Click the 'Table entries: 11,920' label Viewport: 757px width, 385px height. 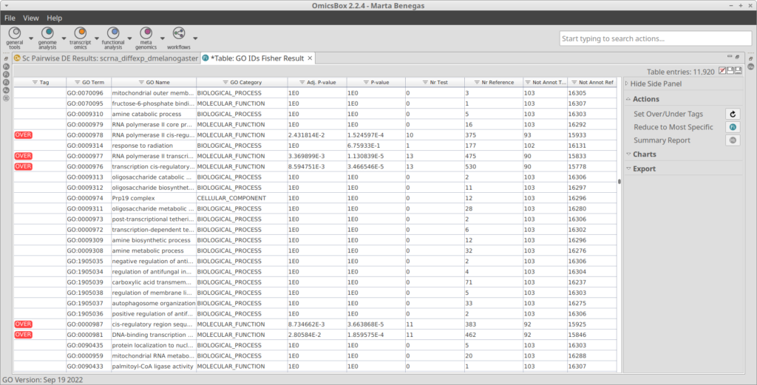pos(680,72)
